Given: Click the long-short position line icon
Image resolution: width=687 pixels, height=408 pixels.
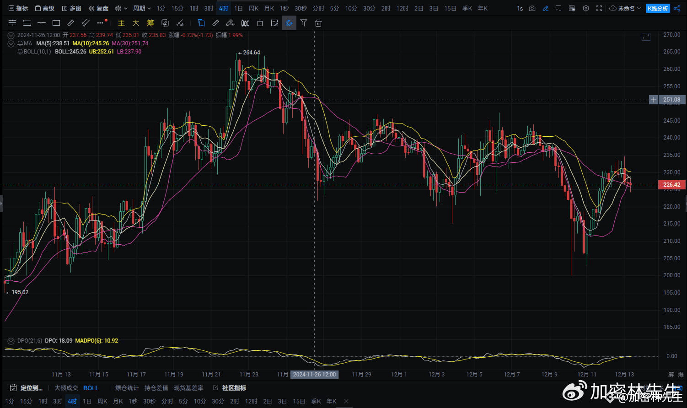Looking at the screenshot, I should pyautogui.click(x=180, y=23).
